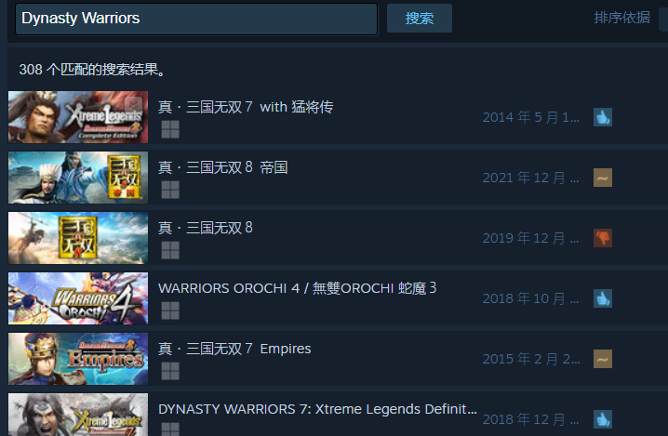Select the 真·三国无双8 game thumbnail

click(x=78, y=238)
